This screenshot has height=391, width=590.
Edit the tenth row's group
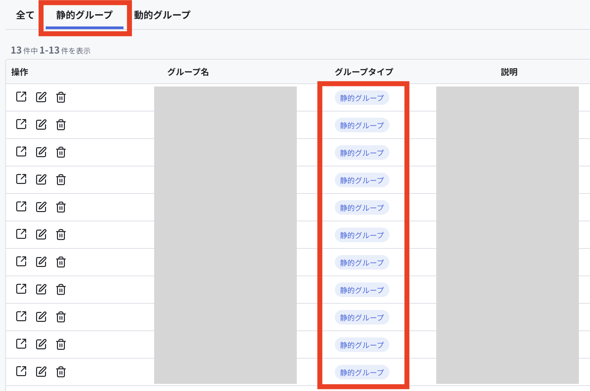click(x=41, y=344)
